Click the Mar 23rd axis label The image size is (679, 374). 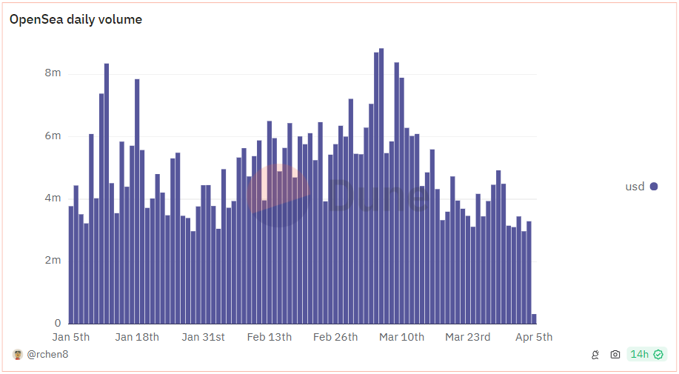click(x=468, y=337)
